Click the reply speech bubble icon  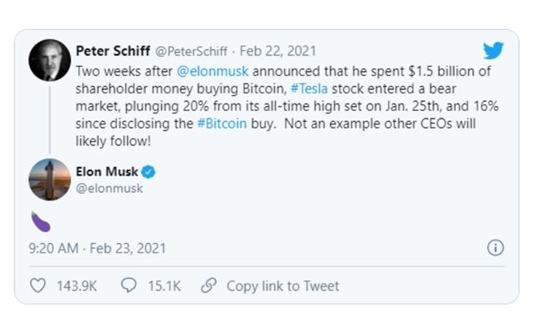pos(130,286)
